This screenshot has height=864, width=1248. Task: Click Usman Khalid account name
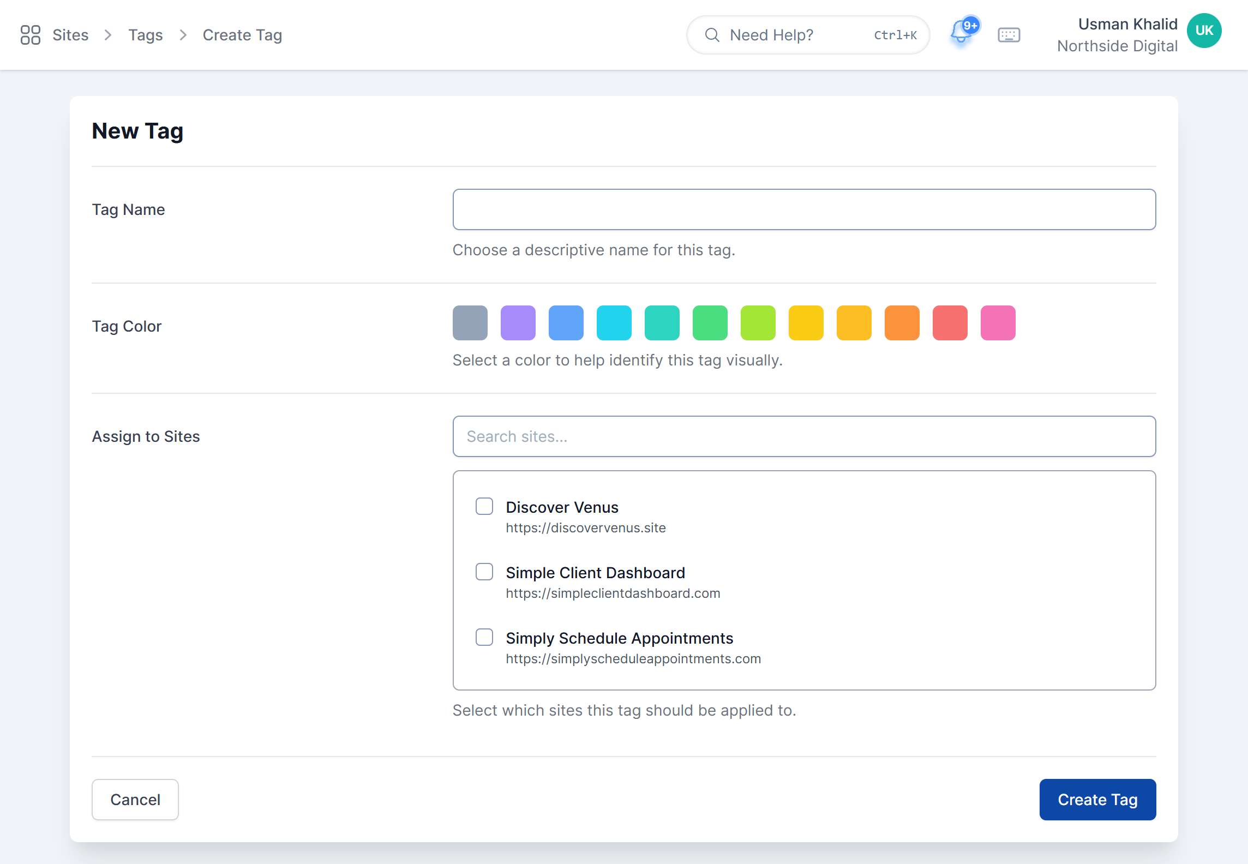tap(1127, 24)
